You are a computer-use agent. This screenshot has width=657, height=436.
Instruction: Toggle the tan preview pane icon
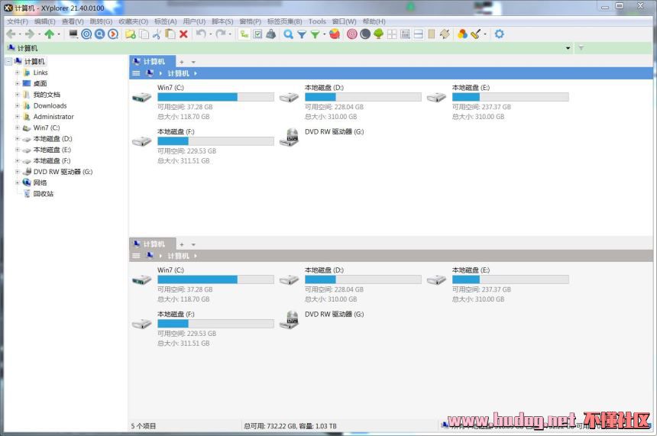click(432, 34)
